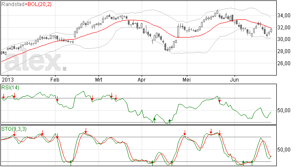Click the 50,00 value in RSI panel
The width and height of the screenshot is (297, 167).
(284, 110)
